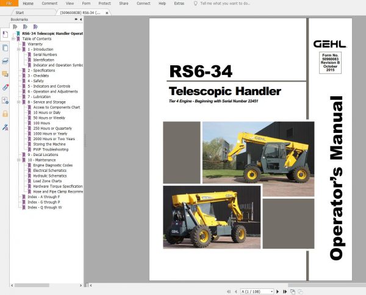Open the Security lock panel icon
Viewport: 366px width, 295px height.
click(5, 114)
